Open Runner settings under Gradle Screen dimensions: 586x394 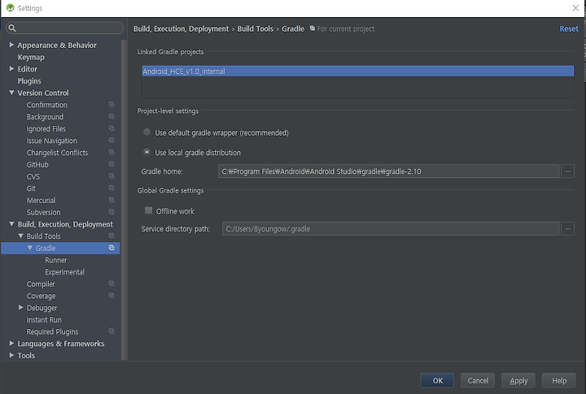point(56,260)
